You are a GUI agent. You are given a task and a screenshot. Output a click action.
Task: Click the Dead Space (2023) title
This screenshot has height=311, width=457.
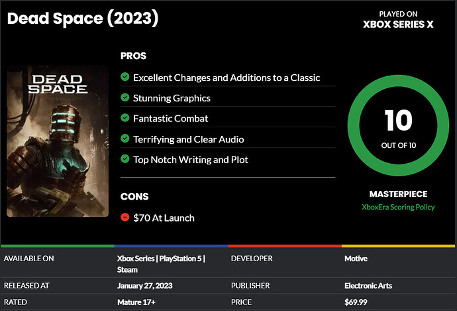tap(83, 19)
